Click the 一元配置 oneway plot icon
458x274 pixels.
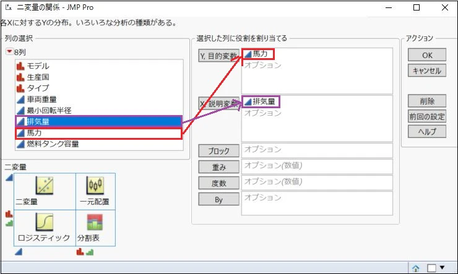[x=95, y=186]
